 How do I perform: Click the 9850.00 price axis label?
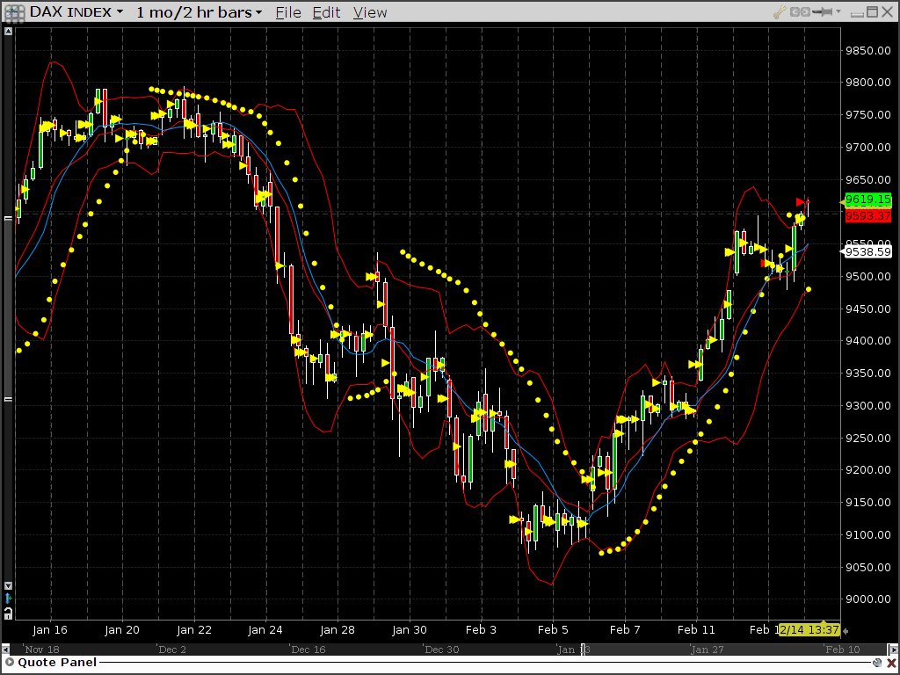[x=867, y=50]
